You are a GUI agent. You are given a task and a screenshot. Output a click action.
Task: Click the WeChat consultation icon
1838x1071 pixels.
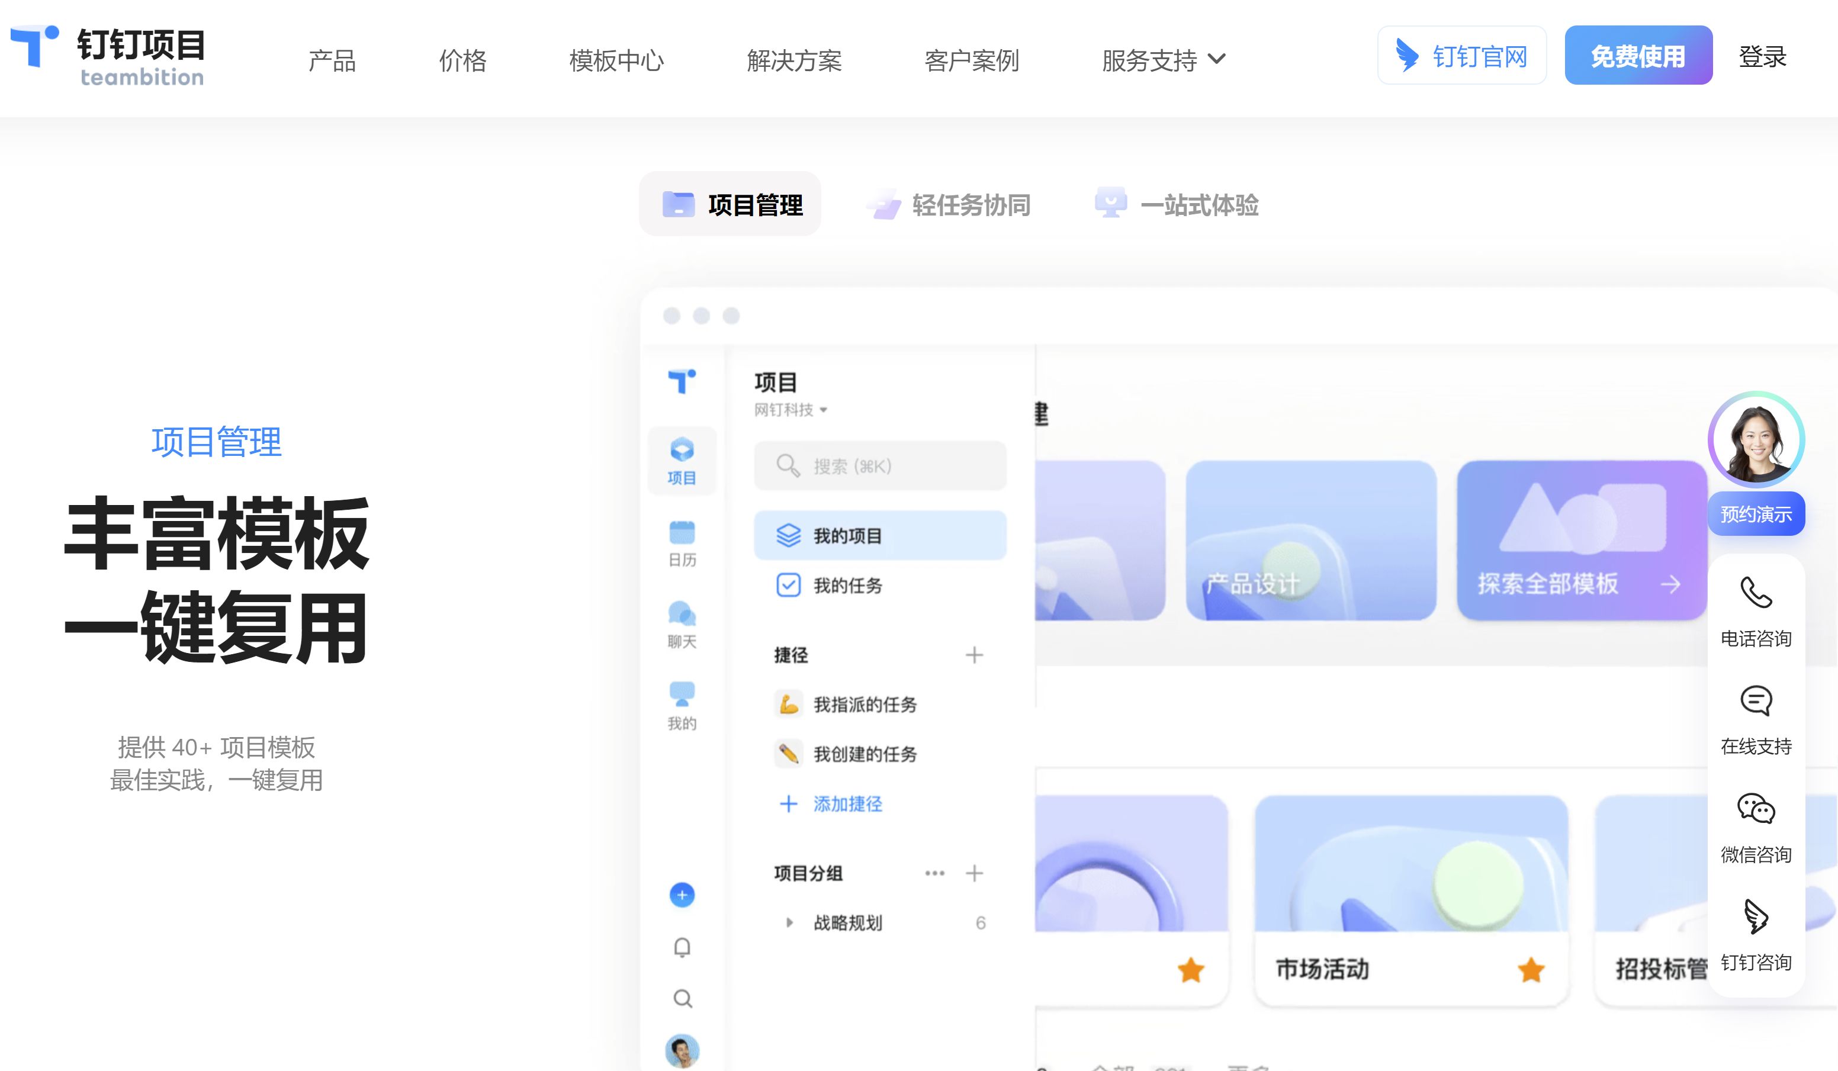click(x=1756, y=809)
